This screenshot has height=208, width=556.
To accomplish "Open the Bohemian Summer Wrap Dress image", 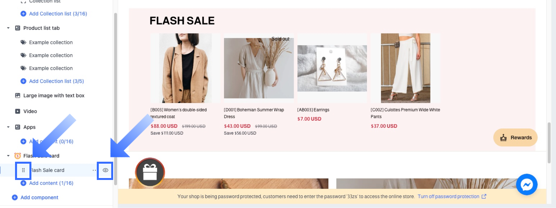I will [259, 68].
